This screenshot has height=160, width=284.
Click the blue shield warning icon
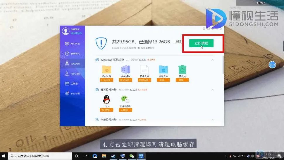pos(101,43)
